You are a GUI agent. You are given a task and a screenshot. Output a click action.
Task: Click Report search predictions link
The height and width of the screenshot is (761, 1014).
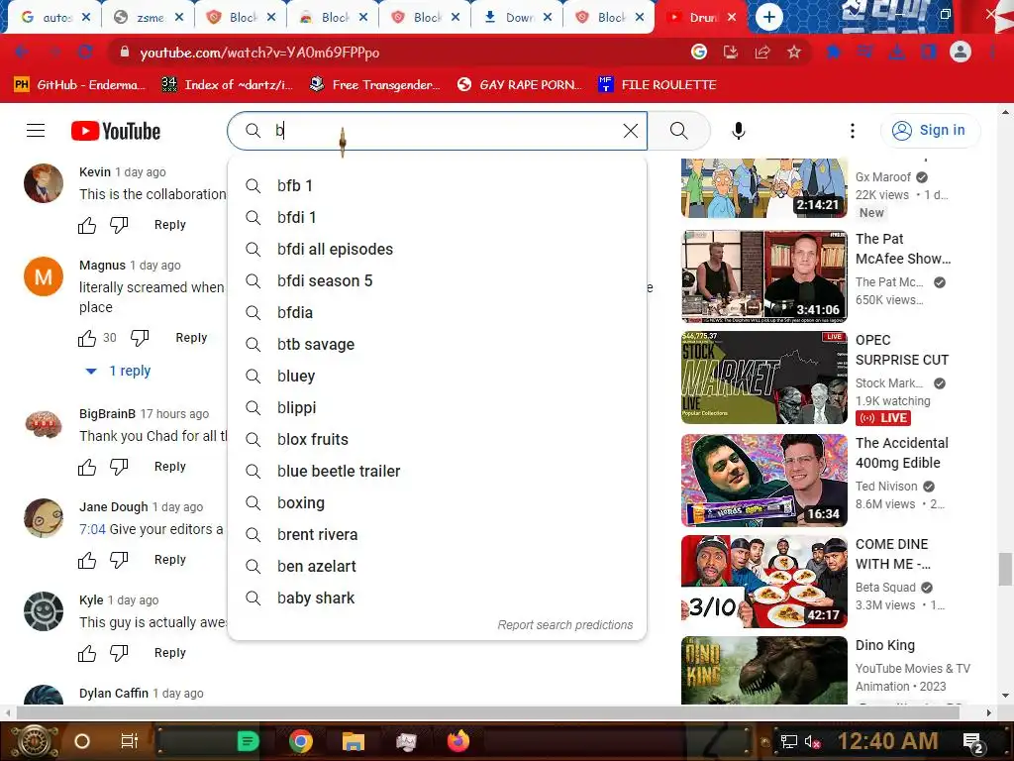click(565, 625)
